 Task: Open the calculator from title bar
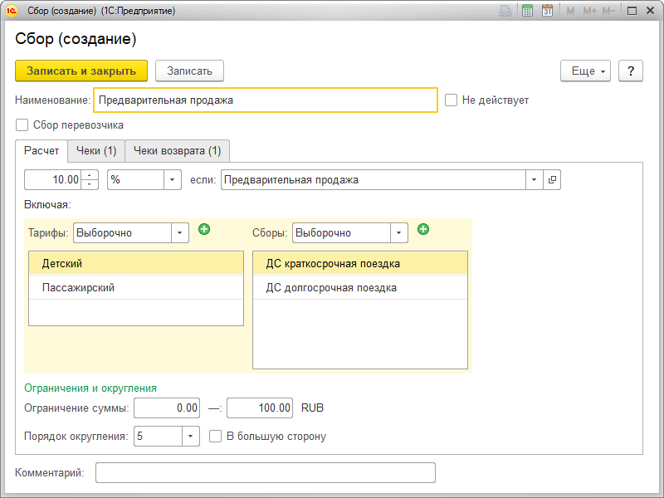click(527, 11)
